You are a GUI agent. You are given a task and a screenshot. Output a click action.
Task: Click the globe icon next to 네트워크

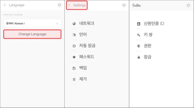point(74,24)
